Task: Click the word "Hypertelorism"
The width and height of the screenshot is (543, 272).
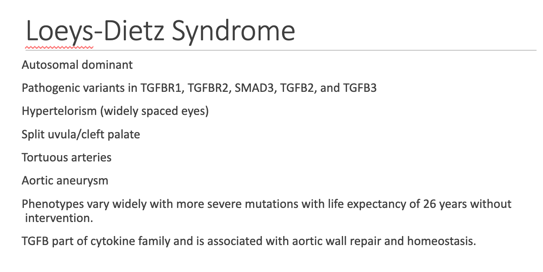Action: (59, 111)
